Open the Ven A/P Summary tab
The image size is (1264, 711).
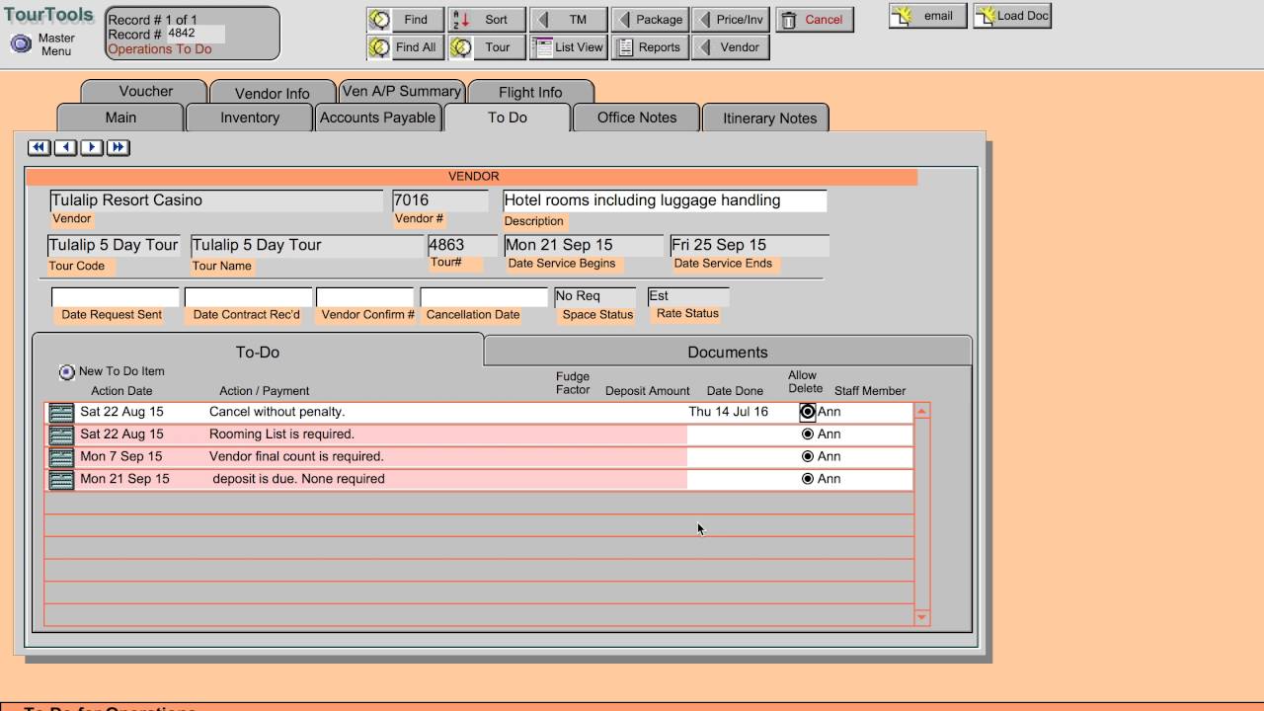[x=402, y=91]
